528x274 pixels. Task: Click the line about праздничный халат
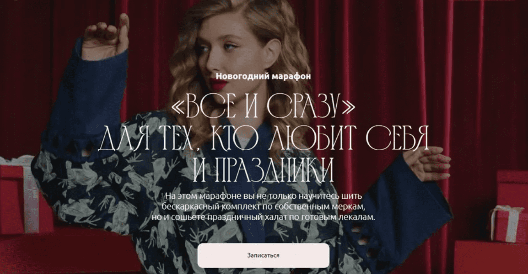click(x=264, y=217)
